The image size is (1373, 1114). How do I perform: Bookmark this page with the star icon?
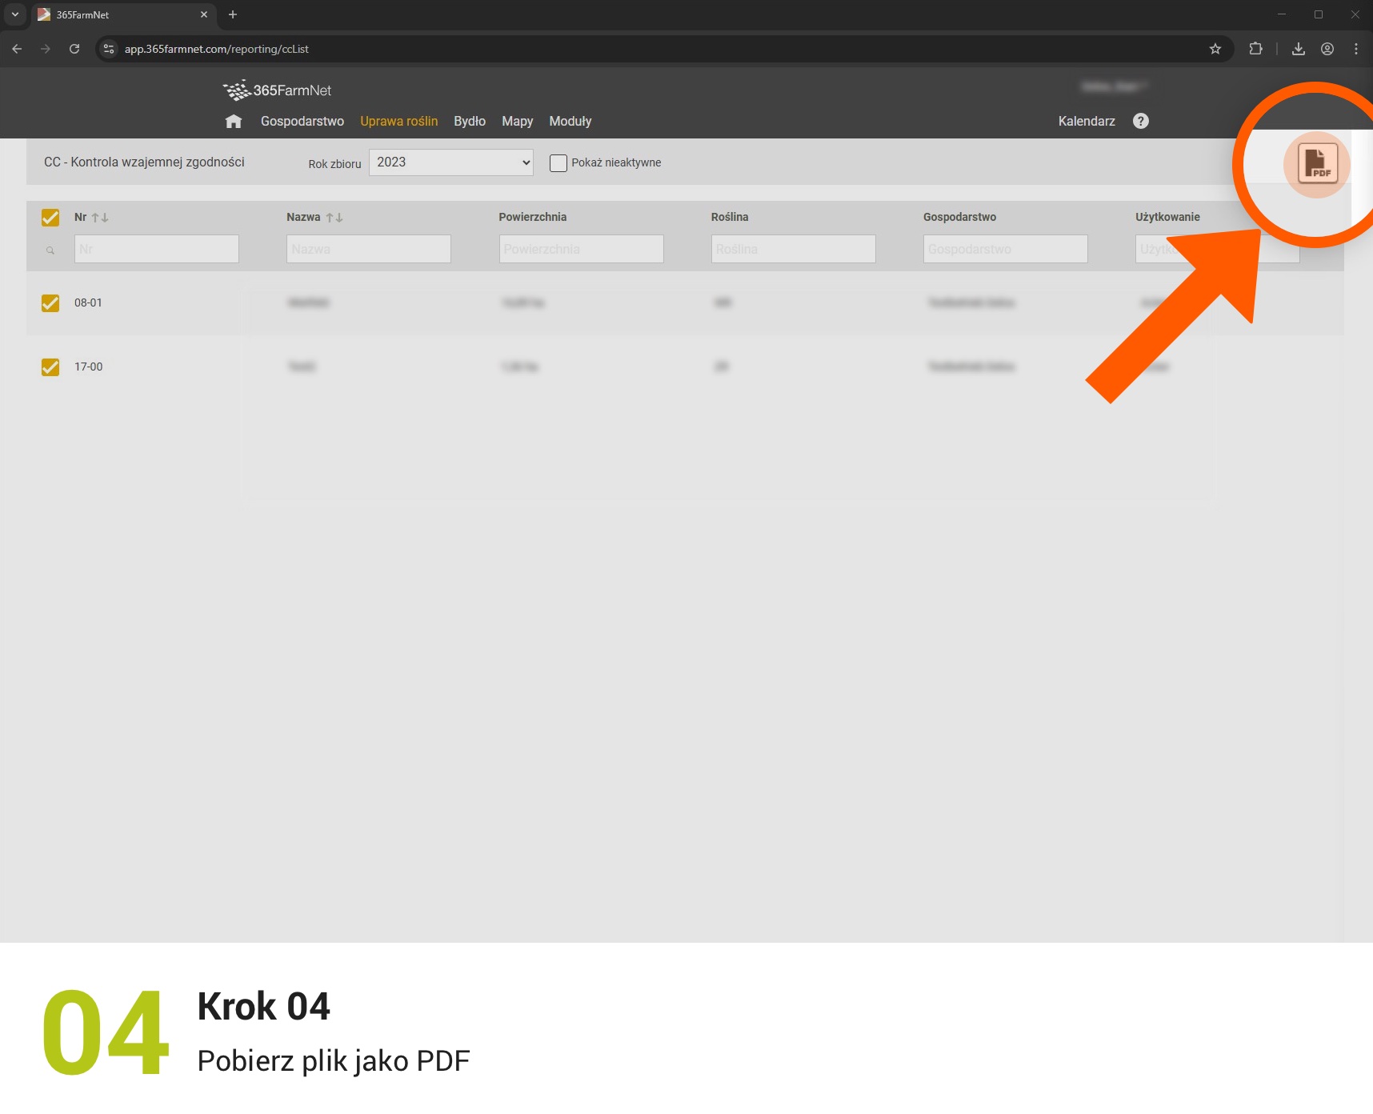[x=1215, y=49]
